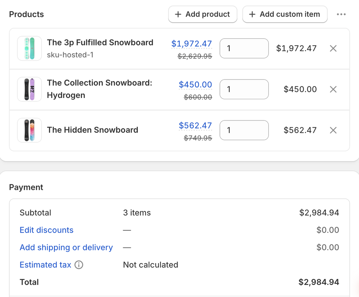Select the sku-hosted-1 text
Screen dimensions: 359x297
(x=70, y=55)
